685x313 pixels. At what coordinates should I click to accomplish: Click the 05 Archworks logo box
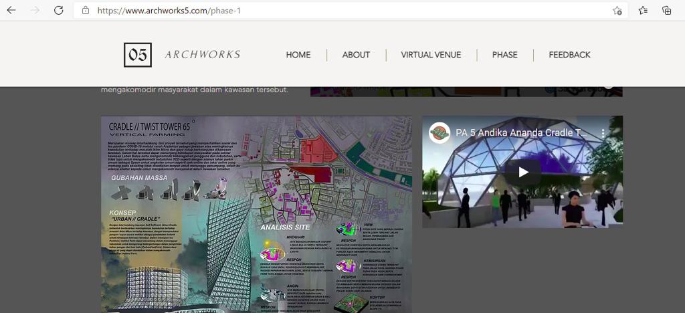coord(138,55)
